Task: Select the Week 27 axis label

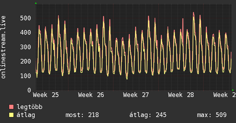Action: coord(136,95)
